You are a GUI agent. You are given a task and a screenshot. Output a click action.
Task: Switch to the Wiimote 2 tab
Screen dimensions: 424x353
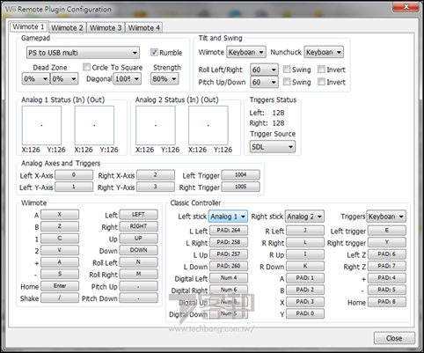(x=68, y=28)
